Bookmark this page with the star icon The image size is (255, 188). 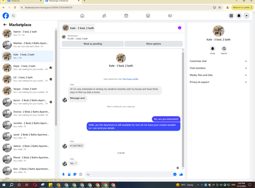pyautogui.click(x=220, y=8)
